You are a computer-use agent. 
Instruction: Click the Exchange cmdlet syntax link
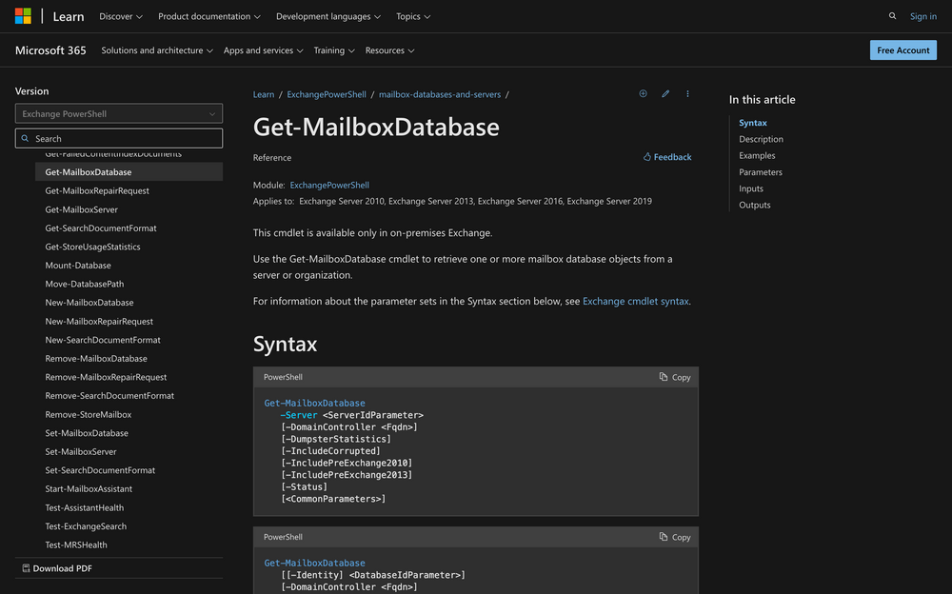click(636, 301)
